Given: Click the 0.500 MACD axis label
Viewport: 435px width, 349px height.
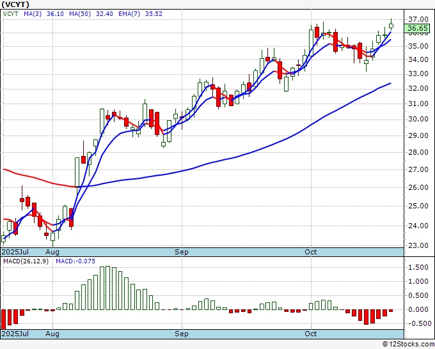Looking at the screenshot, I should pyautogui.click(x=418, y=295).
